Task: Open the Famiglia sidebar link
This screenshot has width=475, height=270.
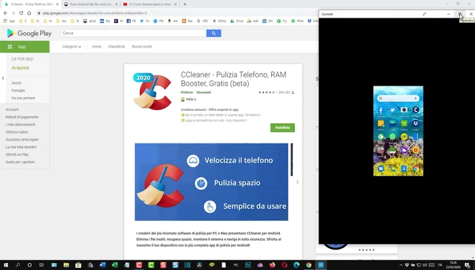Action: (18, 90)
